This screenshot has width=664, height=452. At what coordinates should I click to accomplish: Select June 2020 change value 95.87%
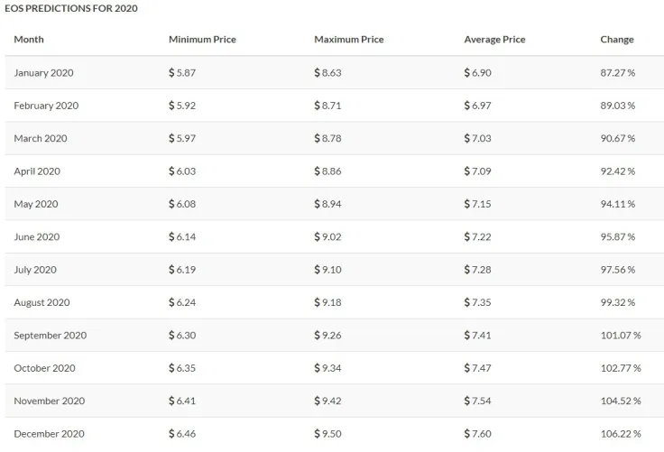coord(618,237)
